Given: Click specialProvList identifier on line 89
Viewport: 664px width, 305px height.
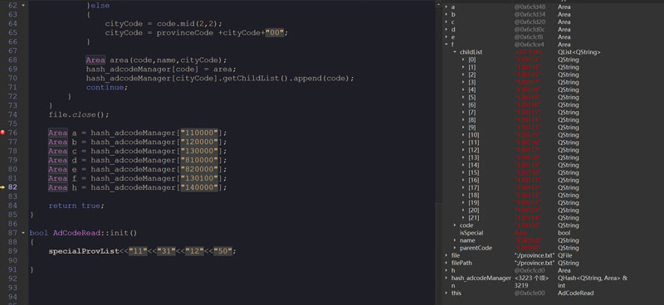Looking at the screenshot, I should coord(84,251).
